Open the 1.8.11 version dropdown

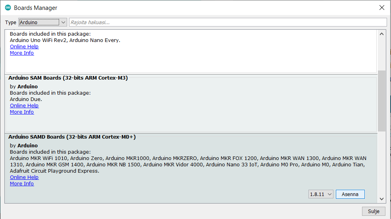click(x=321, y=194)
